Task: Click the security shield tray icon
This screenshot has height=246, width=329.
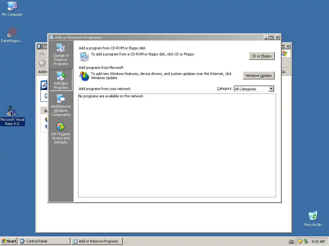Action: pos(300,242)
